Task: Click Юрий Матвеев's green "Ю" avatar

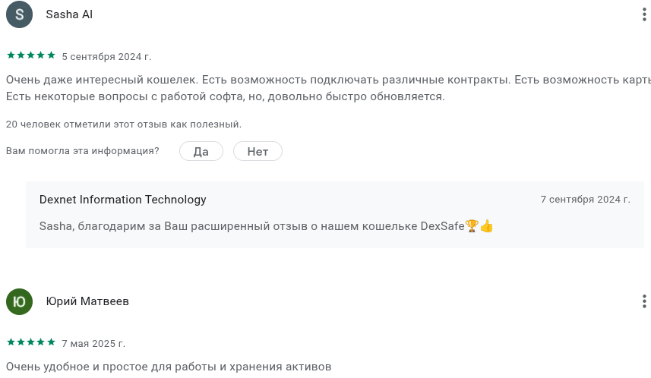Action: [x=20, y=301]
